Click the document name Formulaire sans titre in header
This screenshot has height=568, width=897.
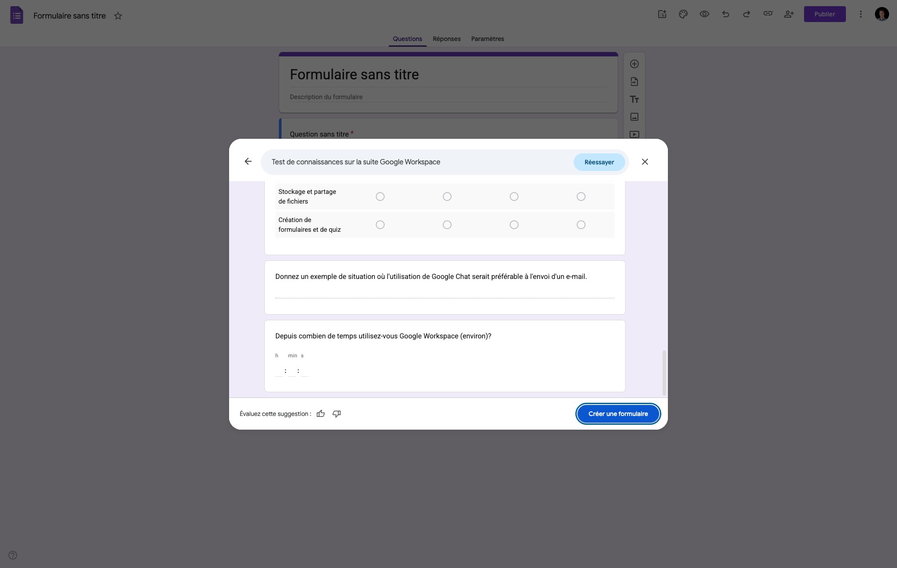click(70, 16)
